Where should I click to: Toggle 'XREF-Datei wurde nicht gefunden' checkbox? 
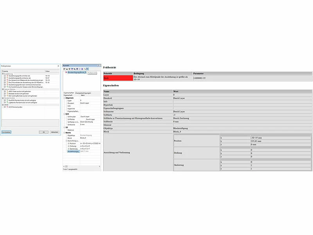(x=4, y=91)
